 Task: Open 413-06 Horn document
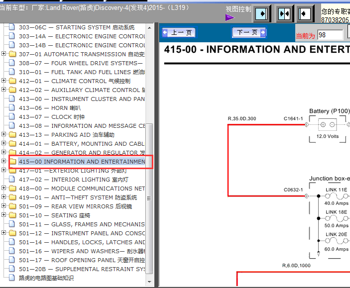(50, 108)
